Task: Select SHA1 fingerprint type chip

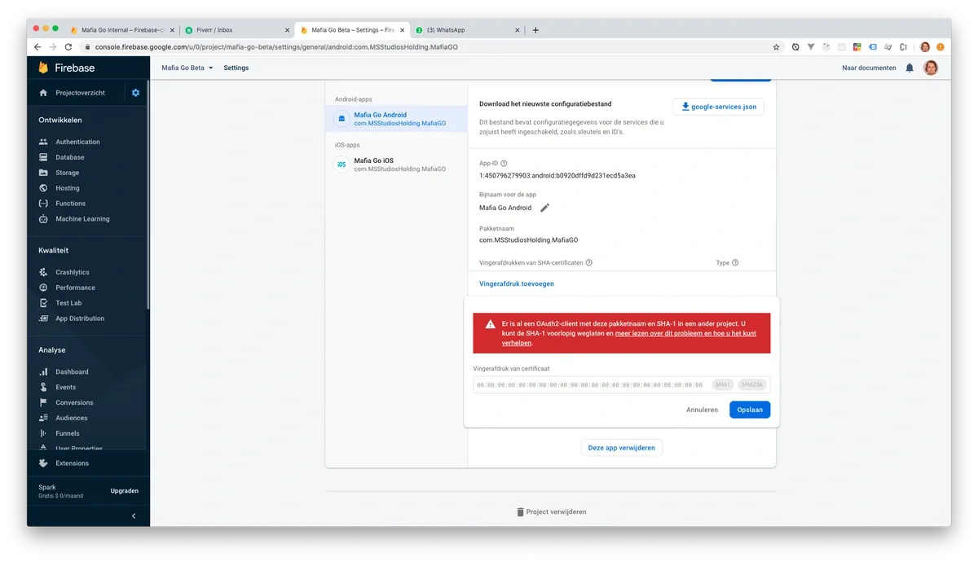Action: tap(722, 385)
